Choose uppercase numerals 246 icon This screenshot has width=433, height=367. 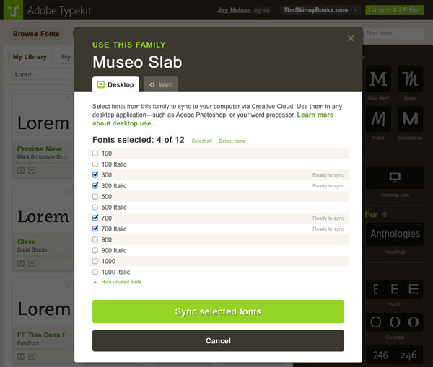coord(380,355)
